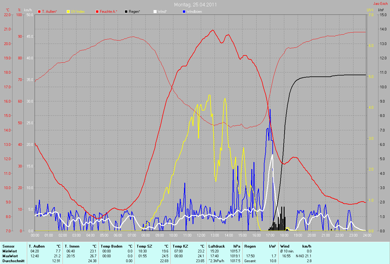Click the wind maximum 'N-NO 21.1'
Viewport: 390px width, 264px height.
click(x=303, y=256)
